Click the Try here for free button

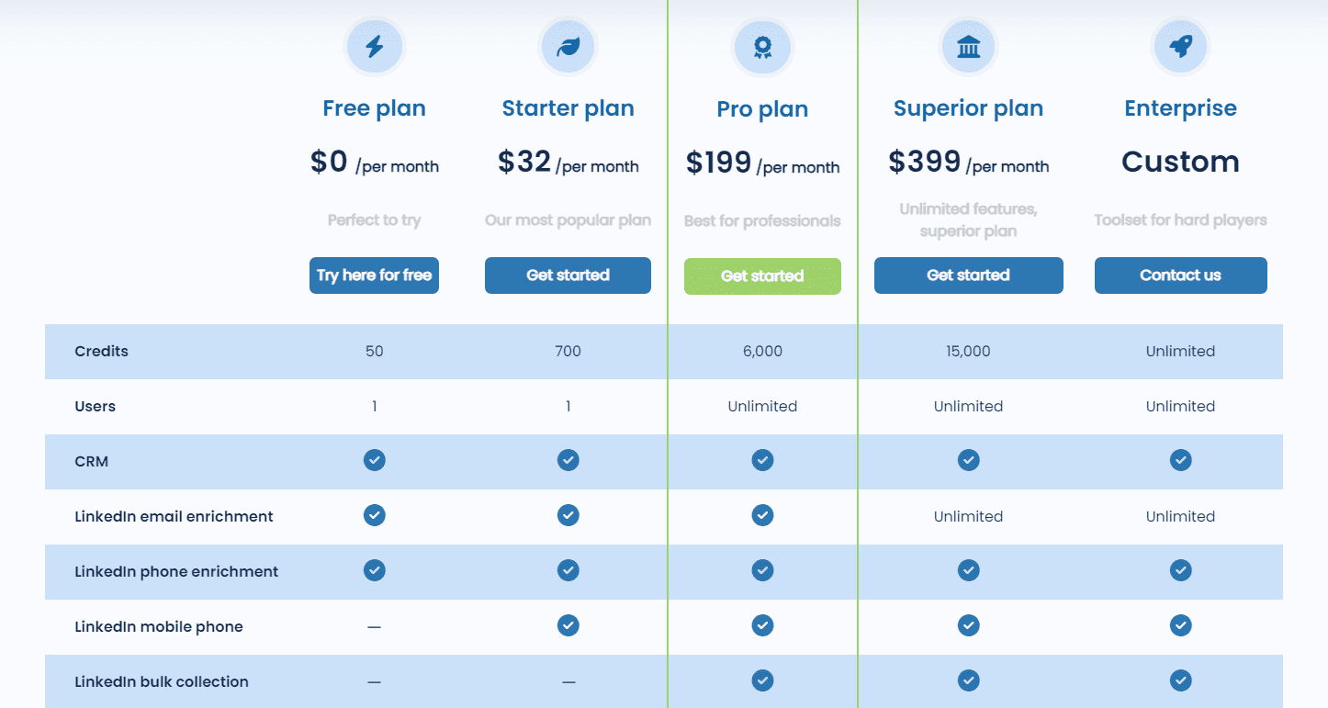374,275
